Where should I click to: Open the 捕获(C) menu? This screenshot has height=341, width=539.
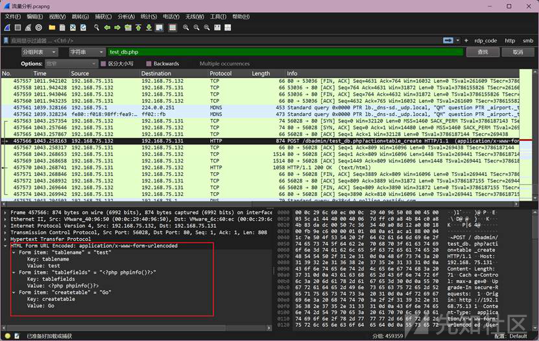[103, 16]
